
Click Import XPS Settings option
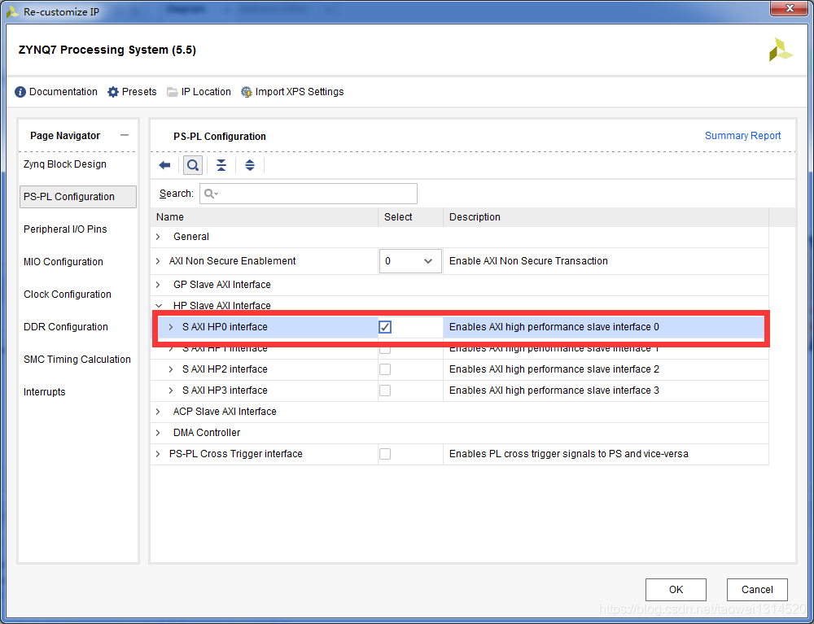pyautogui.click(x=292, y=92)
